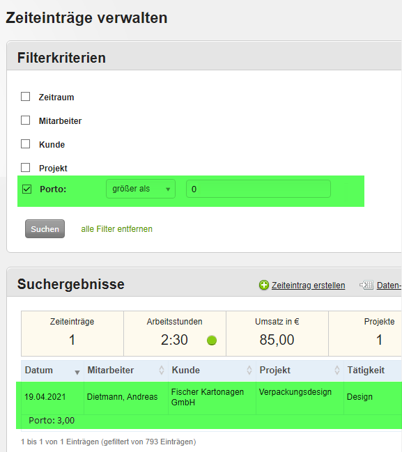Click the Daten export table icon
Viewport: 402px width, 452px height.
point(366,285)
